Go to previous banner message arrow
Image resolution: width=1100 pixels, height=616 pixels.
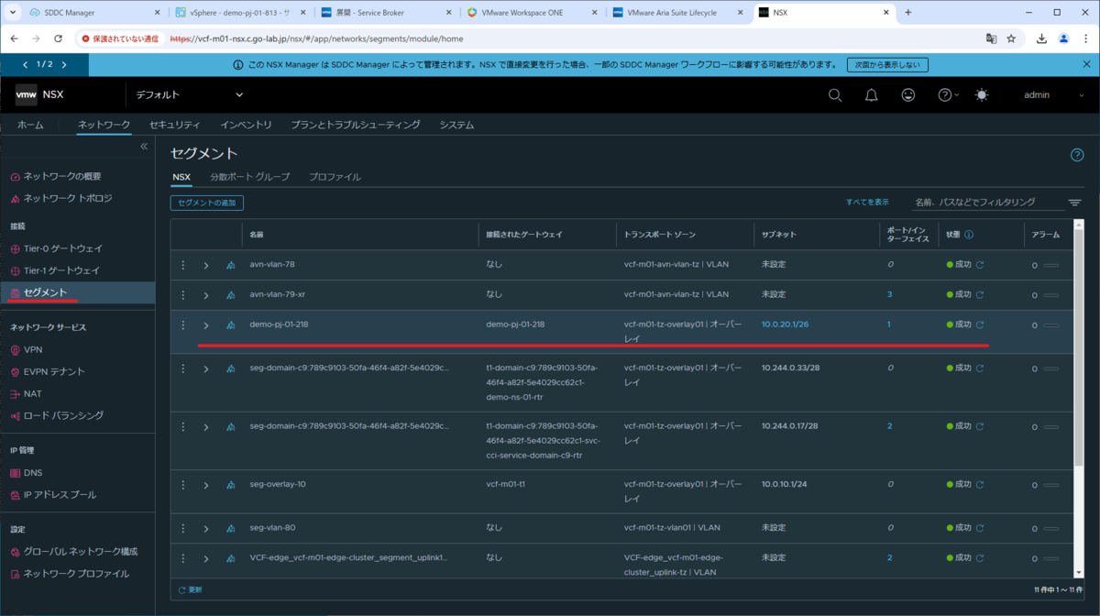(x=26, y=65)
